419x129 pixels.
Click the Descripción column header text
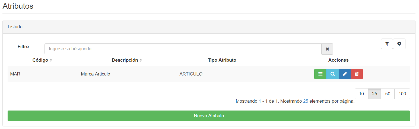click(x=125, y=60)
